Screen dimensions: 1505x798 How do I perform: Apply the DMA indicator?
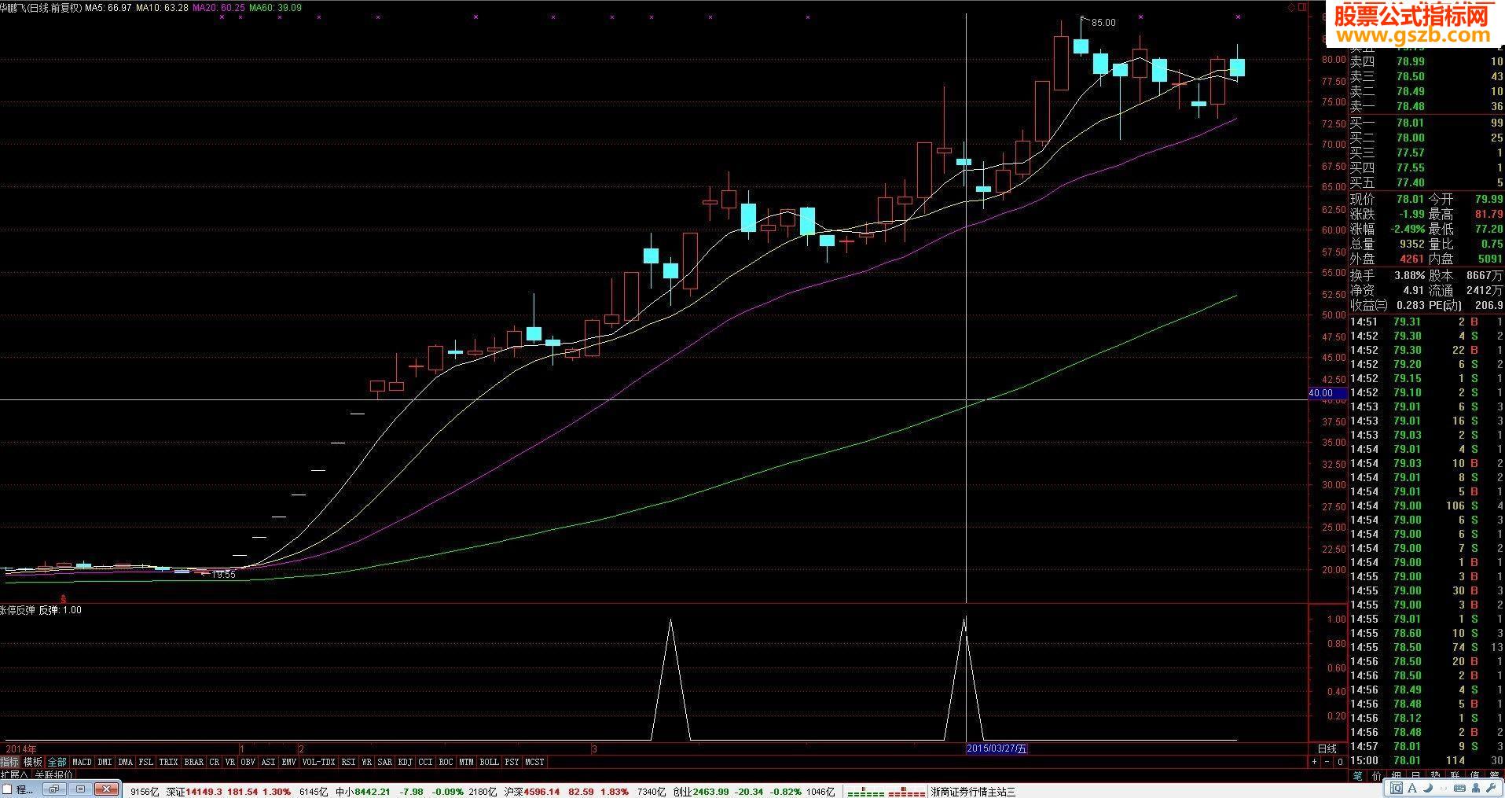tap(126, 762)
